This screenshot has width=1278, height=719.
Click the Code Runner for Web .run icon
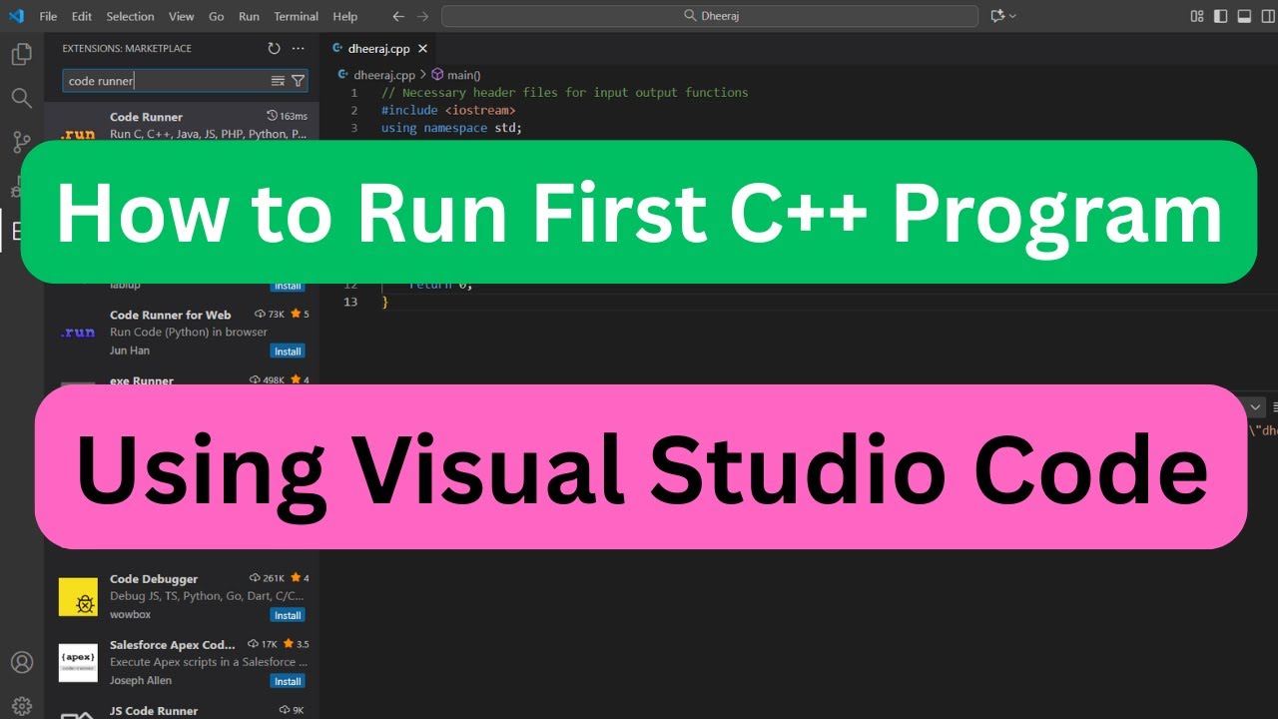point(78,333)
